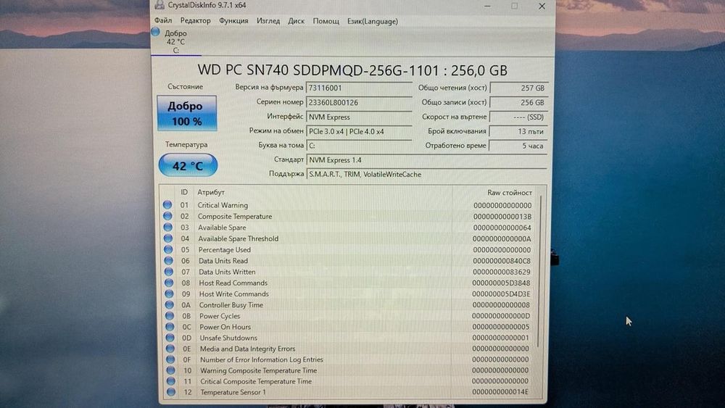The image size is (725, 408).
Task: Click the status icon for Host Read Commands
Action: point(169,283)
